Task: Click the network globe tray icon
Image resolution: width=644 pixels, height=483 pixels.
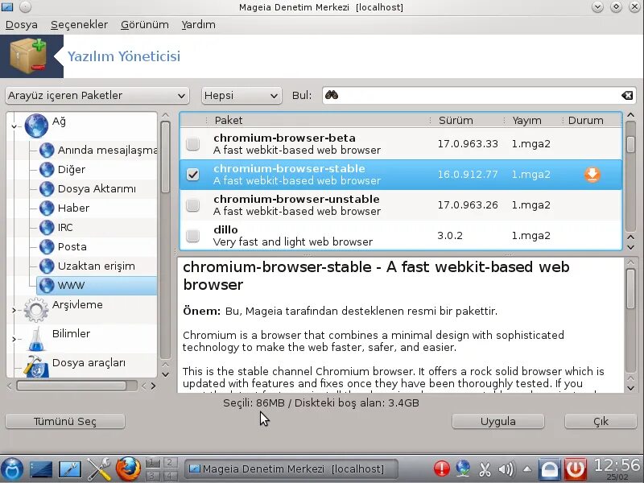Action: click(x=463, y=469)
